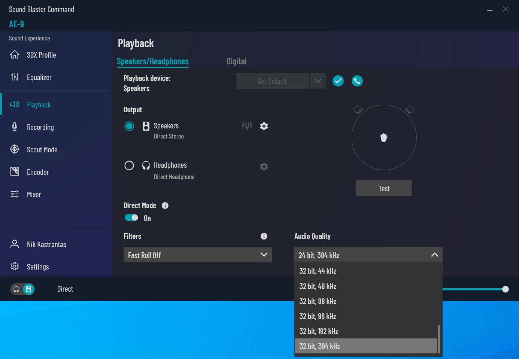519x359 pixels.
Task: Go to Playback in sidebar
Action: [x=39, y=105]
